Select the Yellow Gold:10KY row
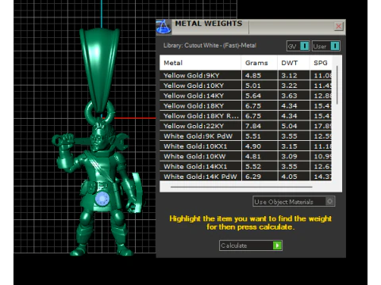 245,85
